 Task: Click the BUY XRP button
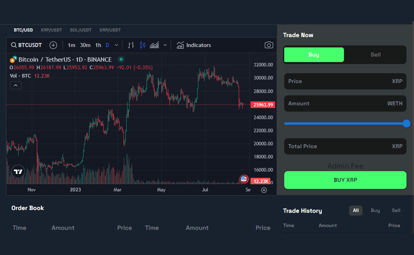(x=345, y=180)
